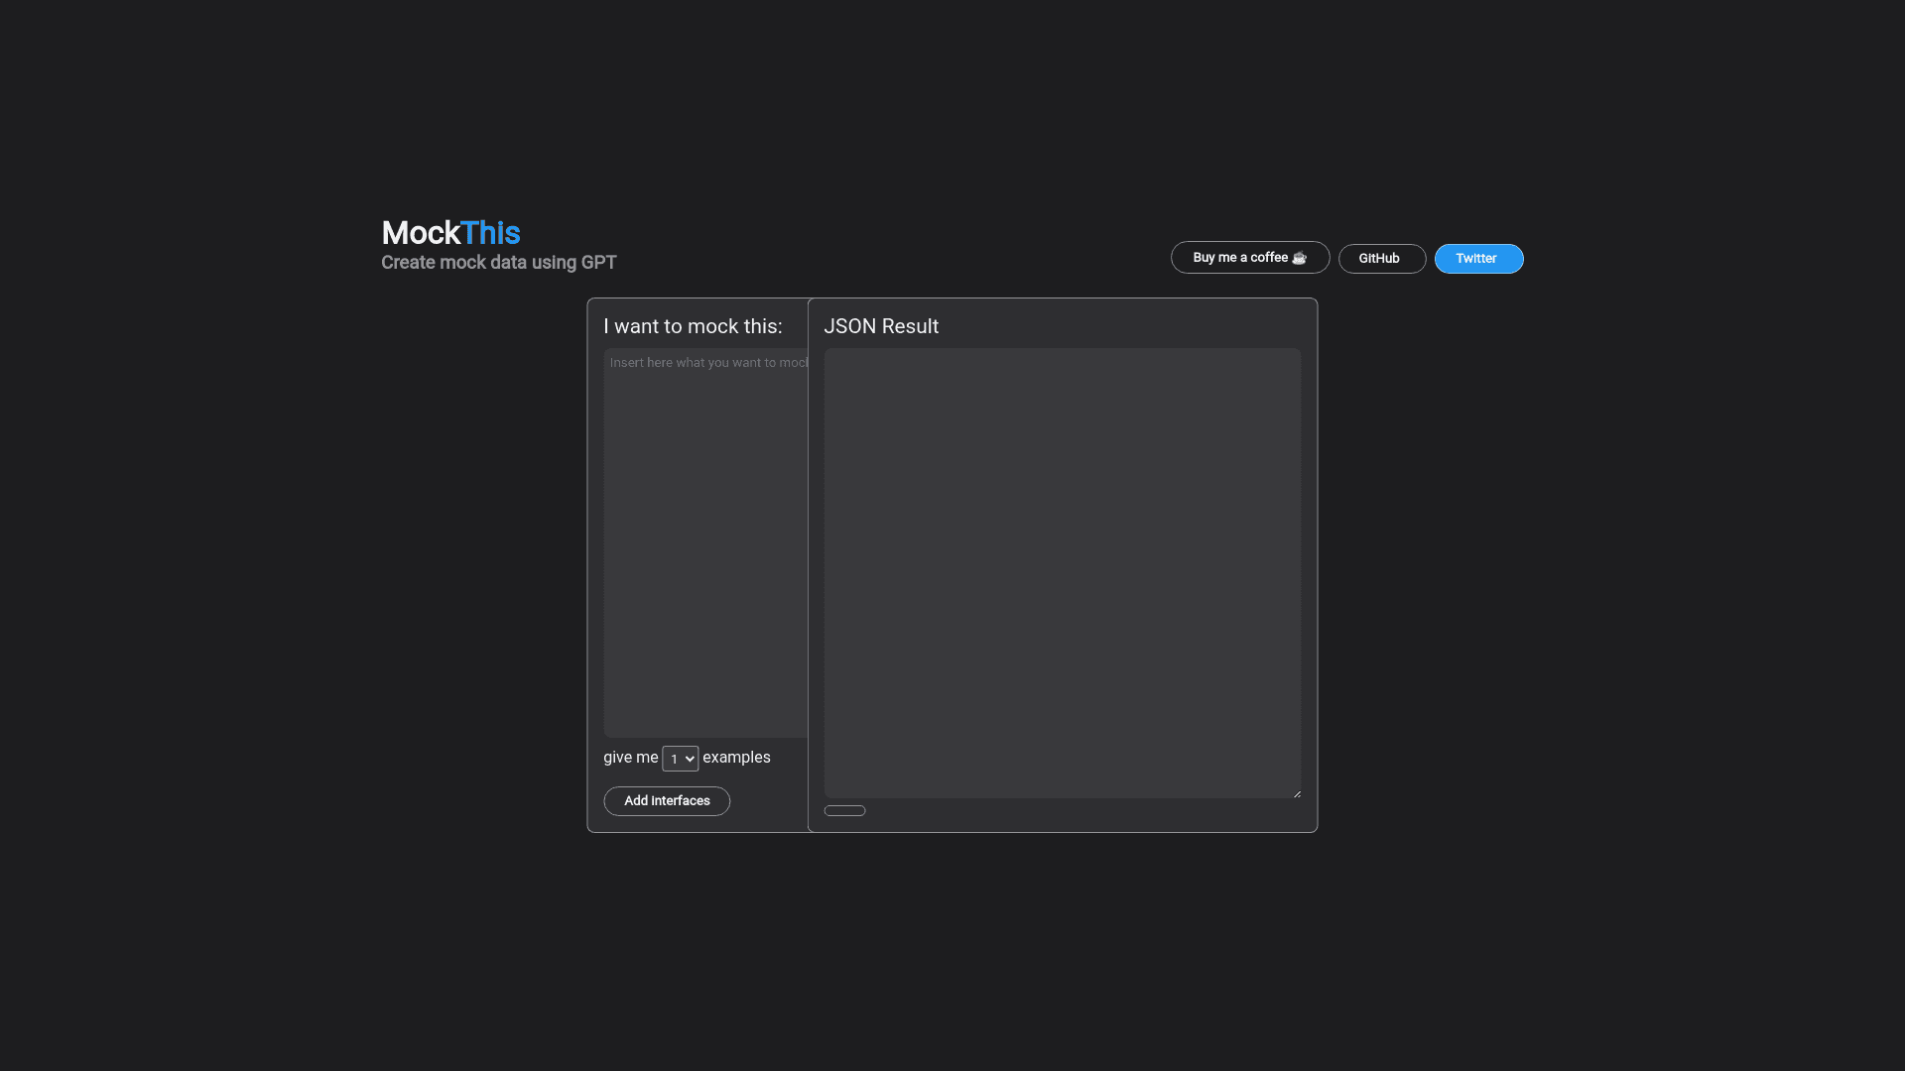Viewport: 1905px width, 1071px height.
Task: Click the JSON Result textarea resize handle
Action: pyautogui.click(x=1297, y=793)
